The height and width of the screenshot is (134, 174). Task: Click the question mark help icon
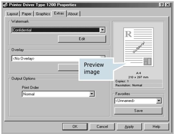162,5
